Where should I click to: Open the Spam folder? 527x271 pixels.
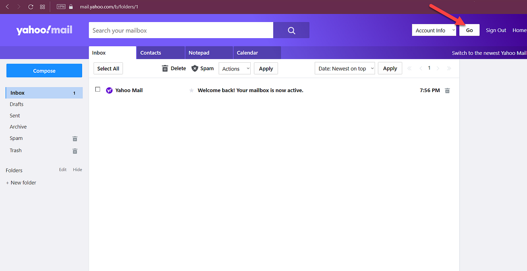coord(16,138)
